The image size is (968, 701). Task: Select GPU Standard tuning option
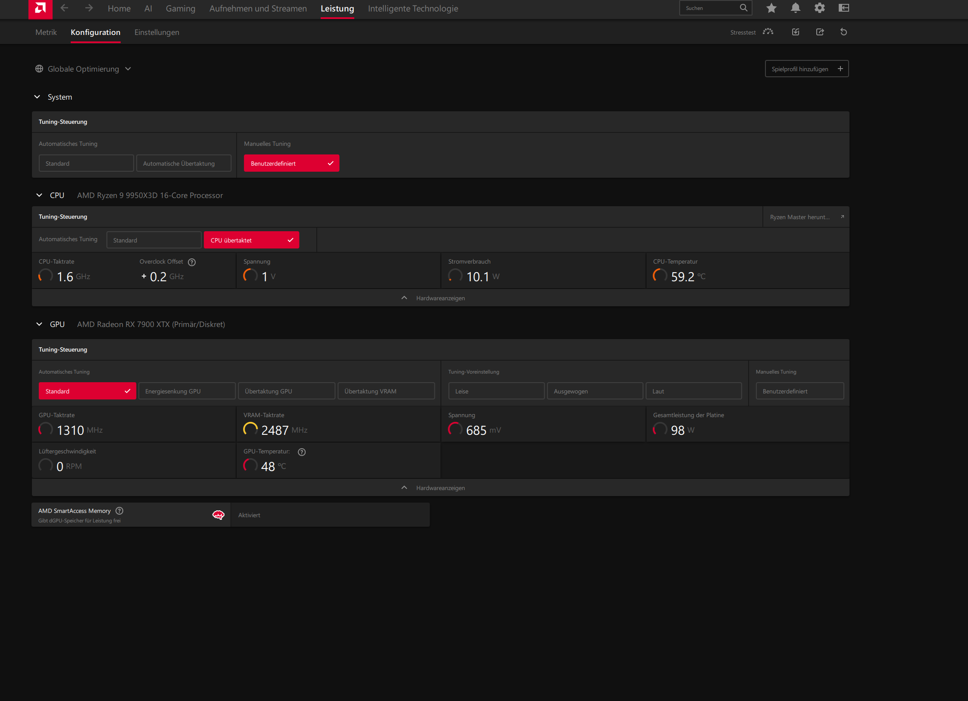pyautogui.click(x=87, y=391)
